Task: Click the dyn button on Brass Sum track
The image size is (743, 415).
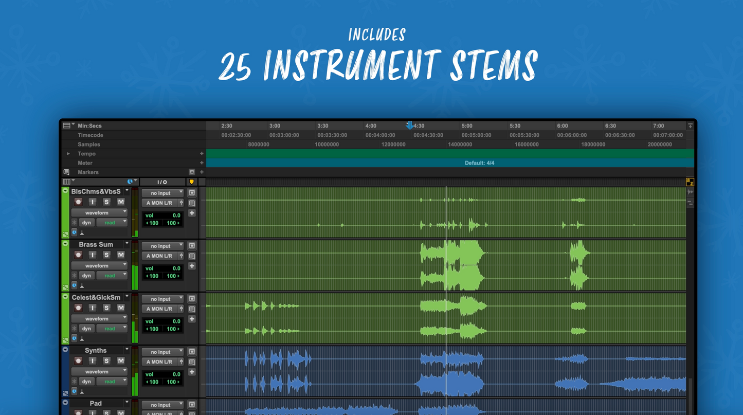Action: (x=86, y=276)
